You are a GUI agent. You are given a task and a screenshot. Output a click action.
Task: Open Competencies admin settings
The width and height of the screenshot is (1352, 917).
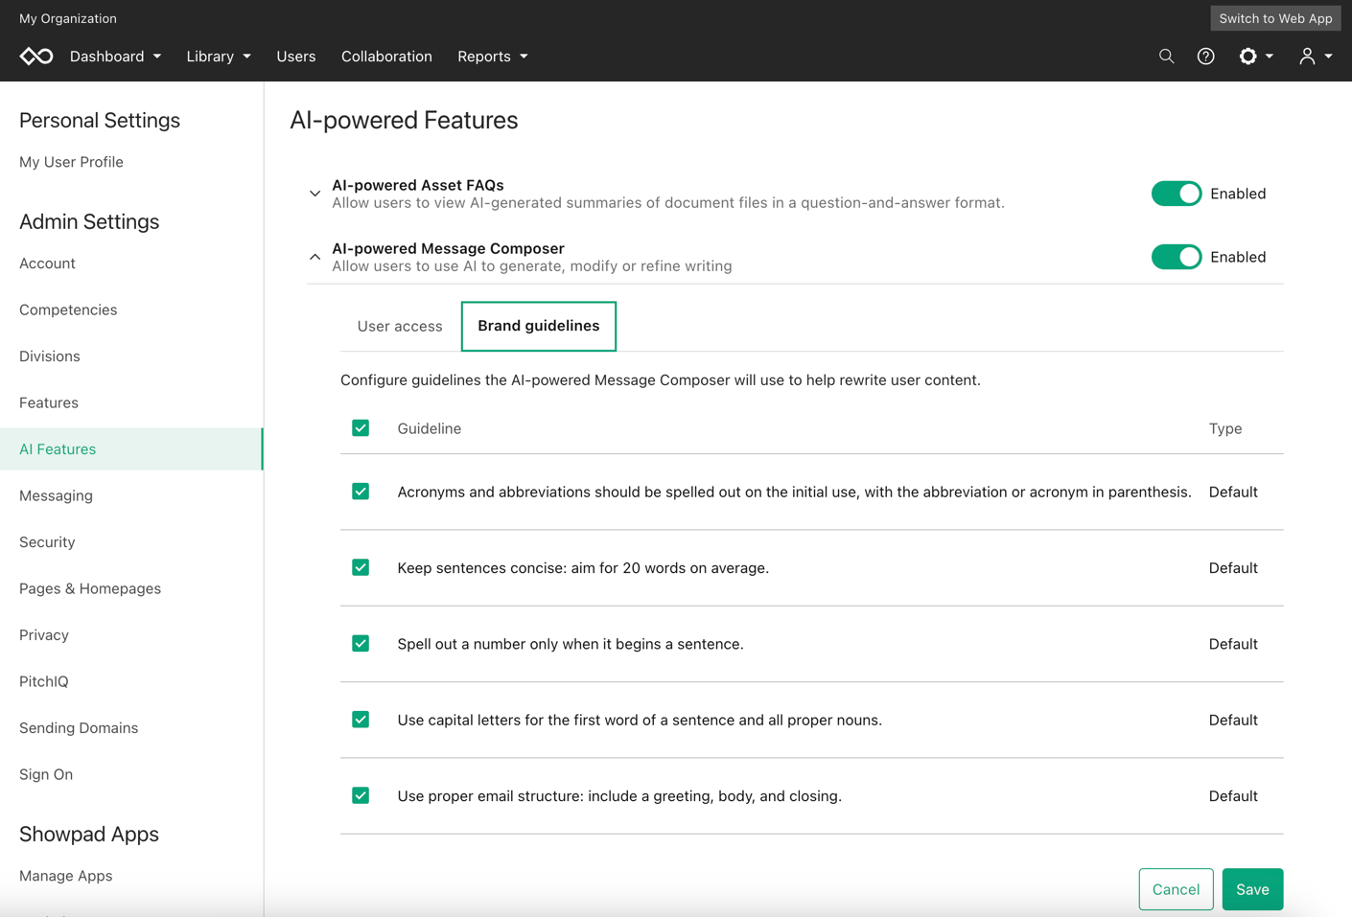68,309
